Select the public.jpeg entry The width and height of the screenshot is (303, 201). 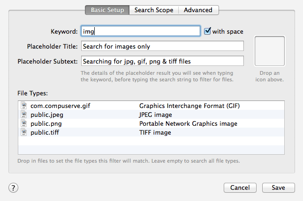click(x=151, y=115)
